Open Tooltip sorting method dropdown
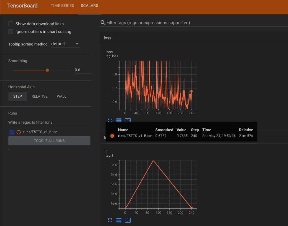 [x=66, y=44]
